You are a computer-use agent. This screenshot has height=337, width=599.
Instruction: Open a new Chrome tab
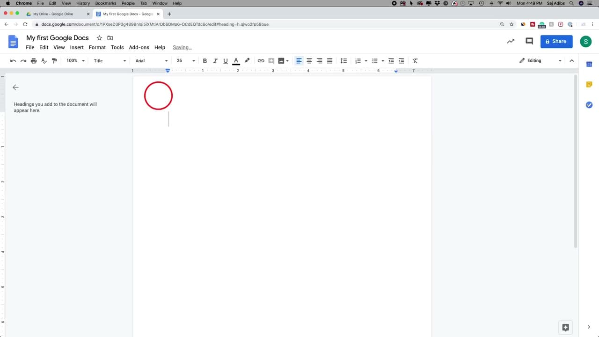[169, 14]
